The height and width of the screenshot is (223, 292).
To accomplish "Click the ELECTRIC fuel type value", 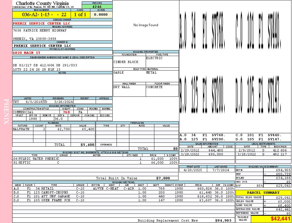I will click(154, 58).
